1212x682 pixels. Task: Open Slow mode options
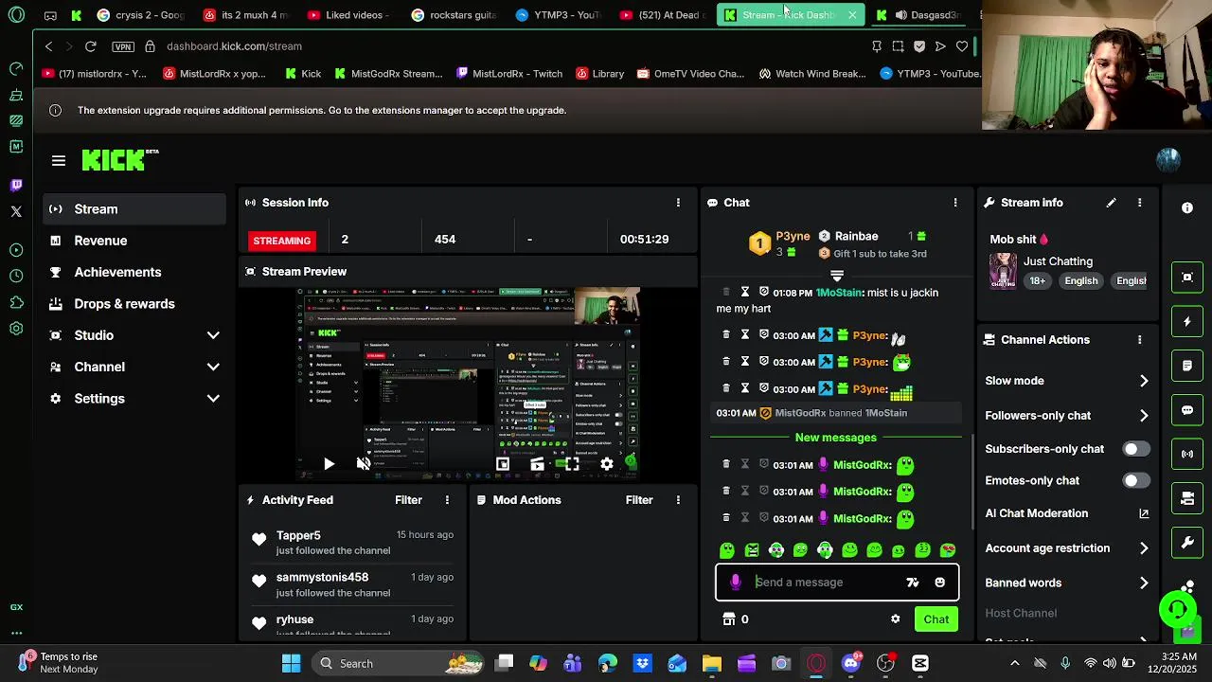click(x=1067, y=381)
